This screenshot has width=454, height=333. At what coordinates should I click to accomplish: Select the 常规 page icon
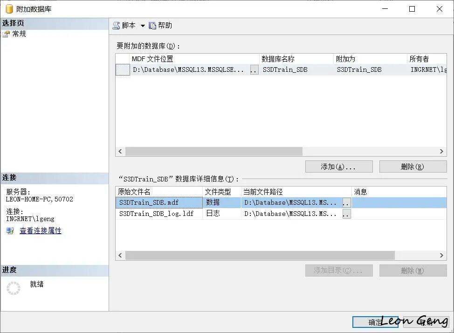6,34
